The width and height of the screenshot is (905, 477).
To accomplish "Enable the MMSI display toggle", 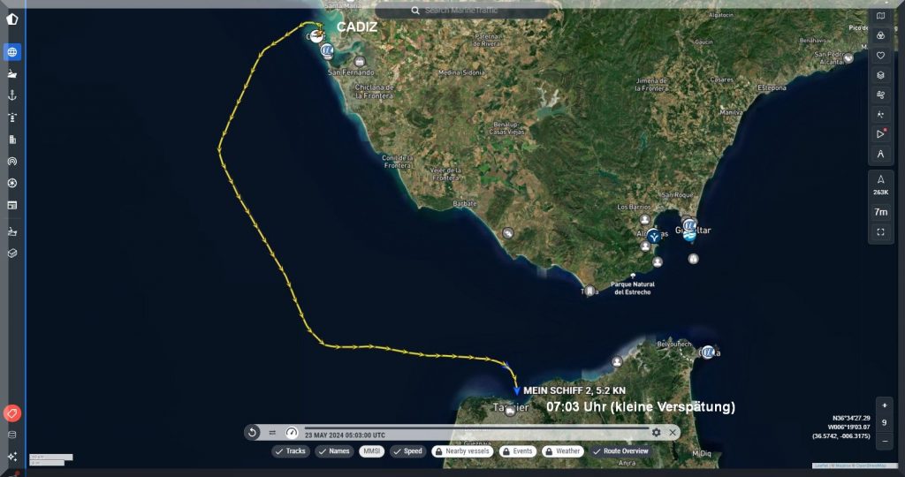I will (x=371, y=451).
